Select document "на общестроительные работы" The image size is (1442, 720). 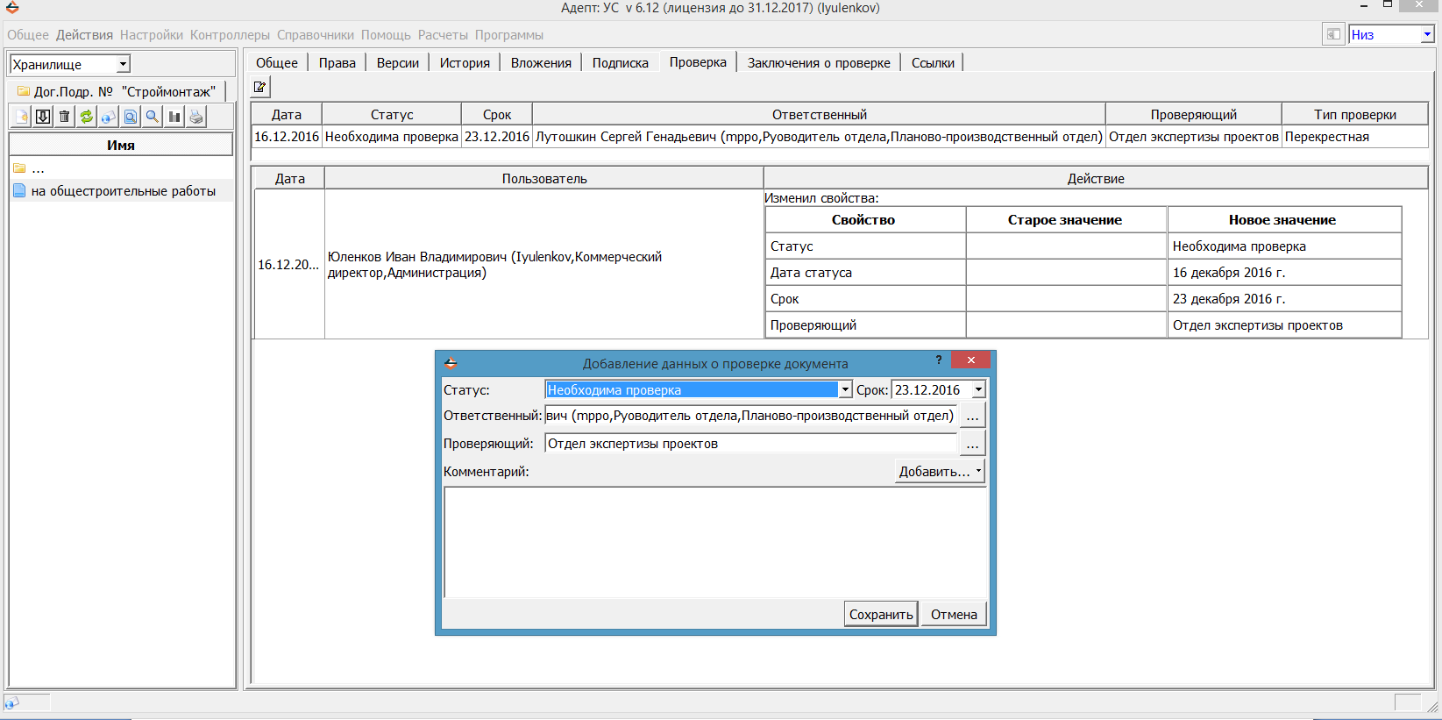123,191
